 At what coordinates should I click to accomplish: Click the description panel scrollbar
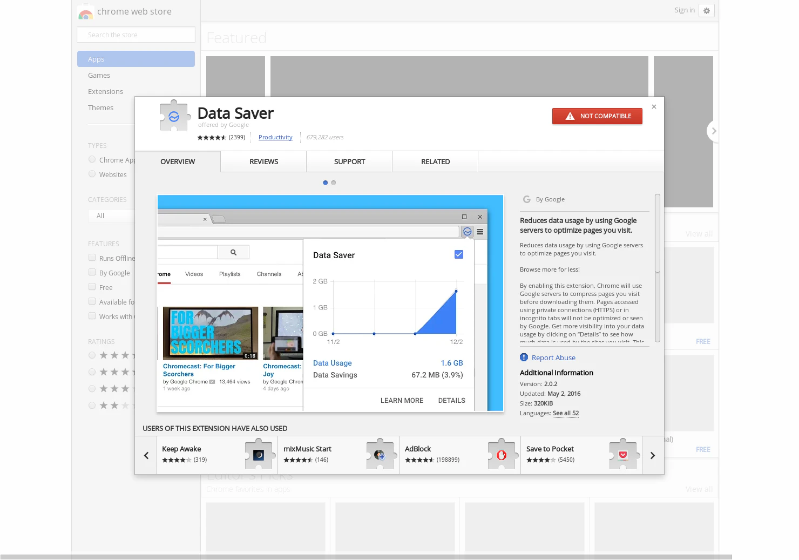(657, 268)
